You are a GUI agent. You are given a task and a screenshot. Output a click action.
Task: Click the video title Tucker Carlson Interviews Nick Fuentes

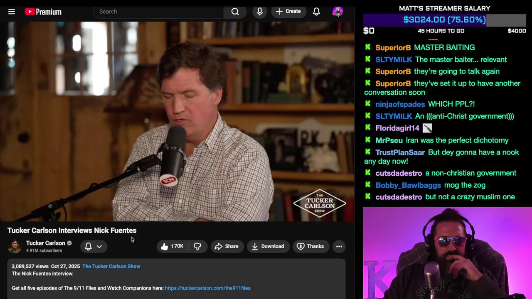(72, 230)
